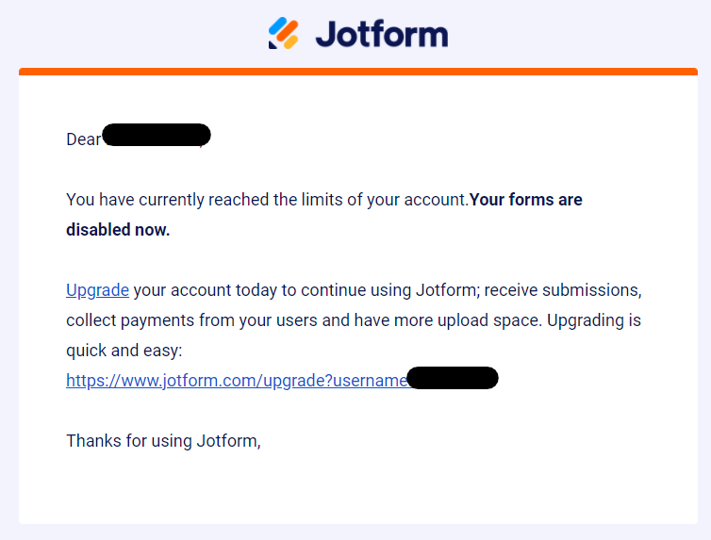Open the jotform.com/upgrade URL link

tap(237, 381)
